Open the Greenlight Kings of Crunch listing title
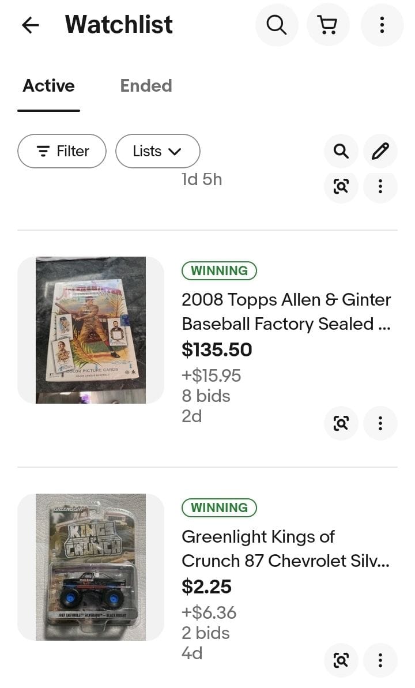Viewport: 415px width, 688px height. pos(285,549)
